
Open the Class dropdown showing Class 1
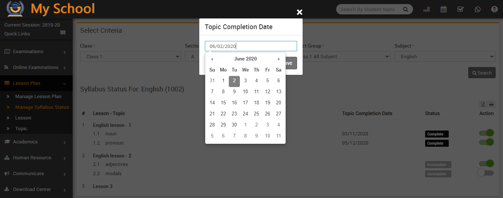[130, 56]
